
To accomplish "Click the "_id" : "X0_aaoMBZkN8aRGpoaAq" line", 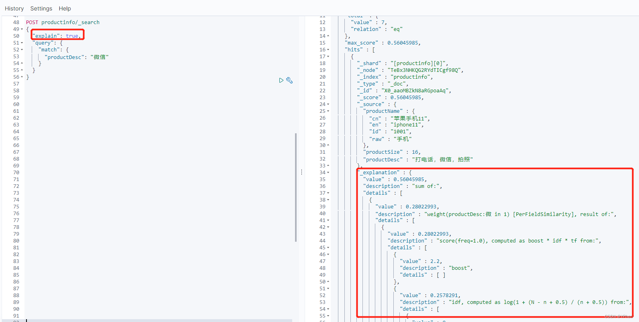I will coord(404,91).
